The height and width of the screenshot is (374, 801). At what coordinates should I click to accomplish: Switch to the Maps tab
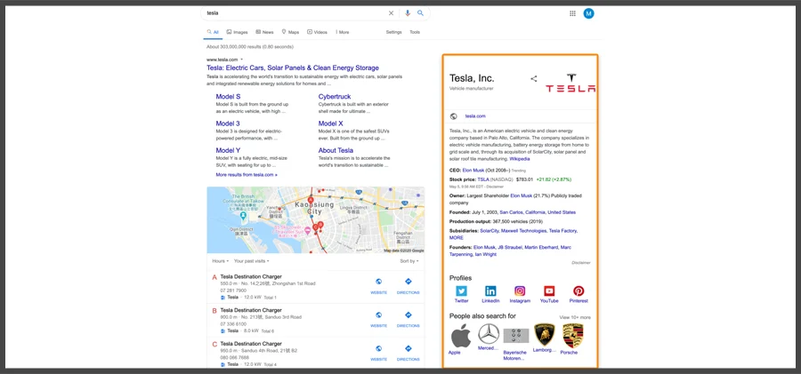pyautogui.click(x=290, y=32)
